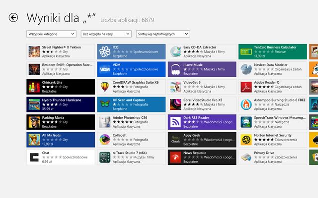Viewport: 318px width, 198px height.
Task: Click the VideoGet 6 icon
Action: 175,87
